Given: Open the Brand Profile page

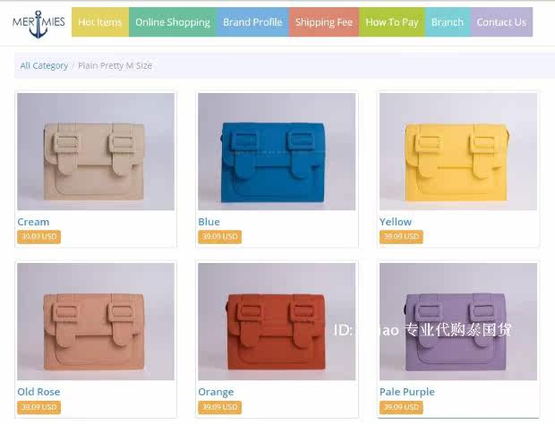Looking at the screenshot, I should [x=252, y=22].
